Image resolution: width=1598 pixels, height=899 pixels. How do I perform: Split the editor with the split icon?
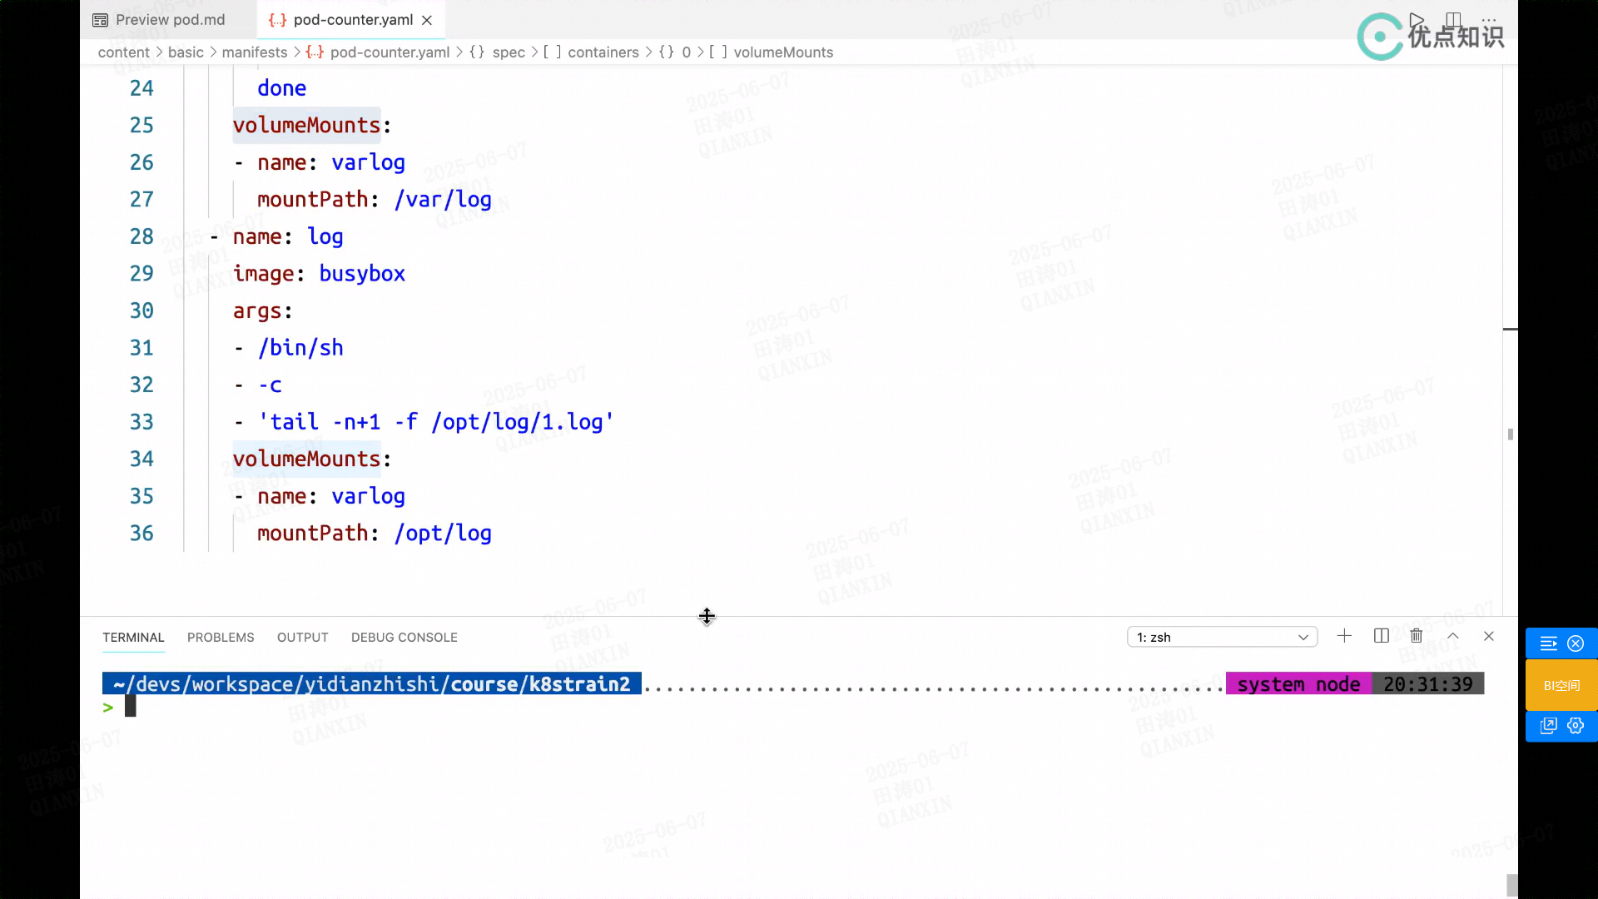[1453, 19]
